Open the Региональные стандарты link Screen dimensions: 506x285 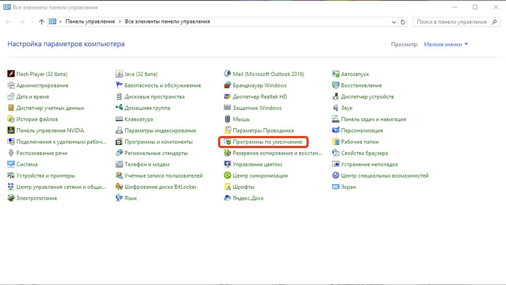[156, 153]
